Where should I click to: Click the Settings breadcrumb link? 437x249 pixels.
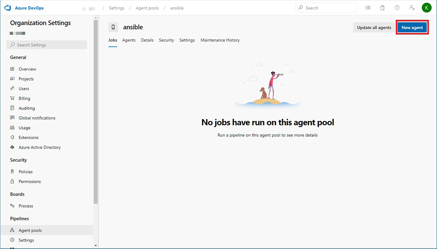pyautogui.click(x=116, y=8)
